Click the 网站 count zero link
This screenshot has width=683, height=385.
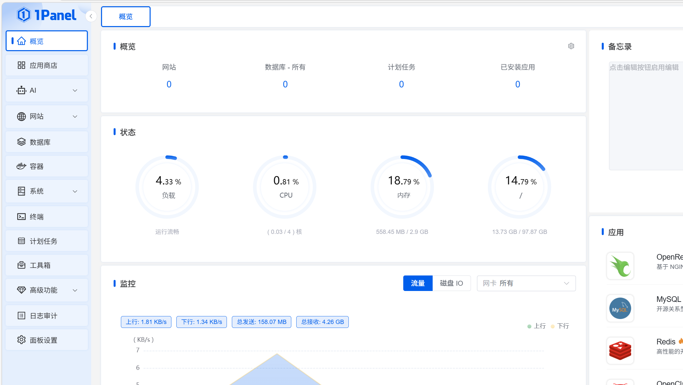169,84
